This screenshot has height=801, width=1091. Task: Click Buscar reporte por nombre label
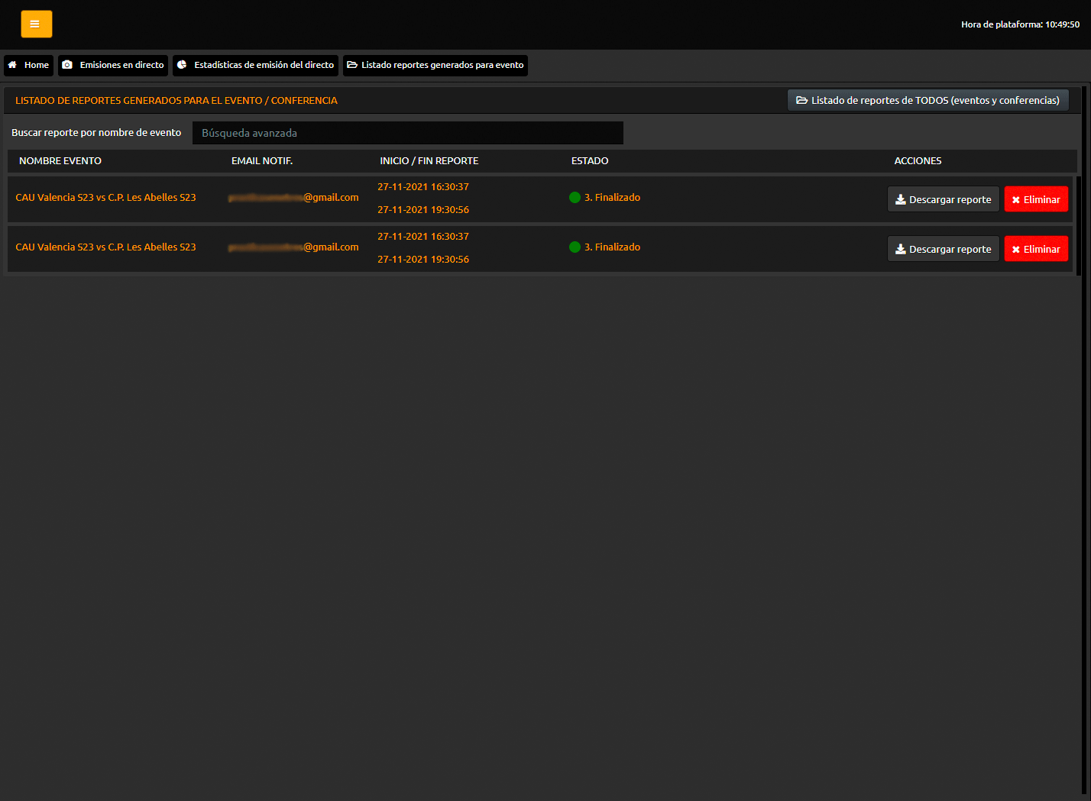click(96, 132)
